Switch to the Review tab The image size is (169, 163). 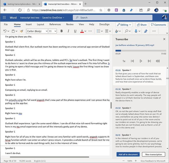tap(70, 24)
